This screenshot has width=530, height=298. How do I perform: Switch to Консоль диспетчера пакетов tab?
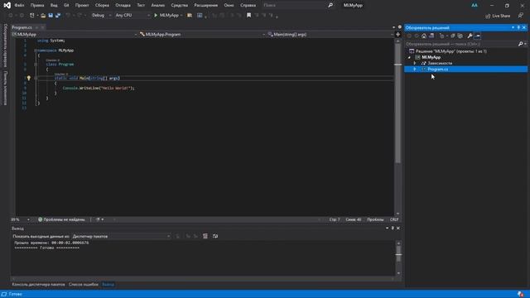[x=38, y=285]
